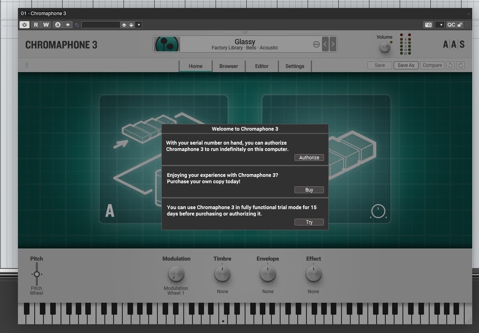Toggle the quick controls lock icon

point(460,25)
